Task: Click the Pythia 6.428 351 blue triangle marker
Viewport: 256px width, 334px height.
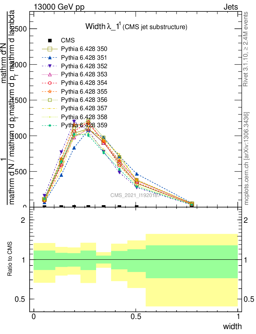Action: [x=50, y=57]
